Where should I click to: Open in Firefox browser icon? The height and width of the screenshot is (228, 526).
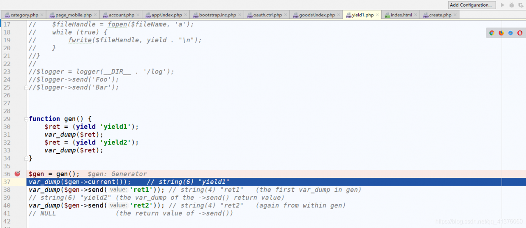point(501,33)
